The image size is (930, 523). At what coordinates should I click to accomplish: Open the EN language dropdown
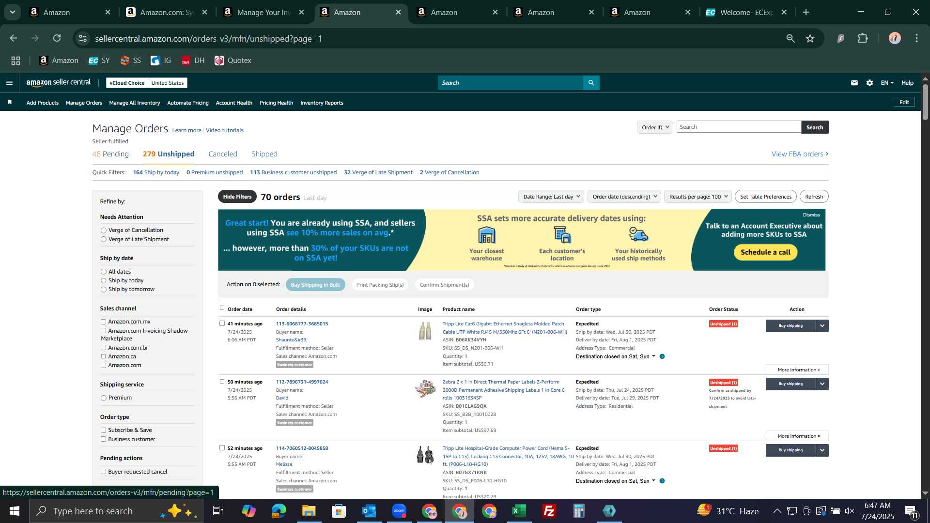click(887, 83)
